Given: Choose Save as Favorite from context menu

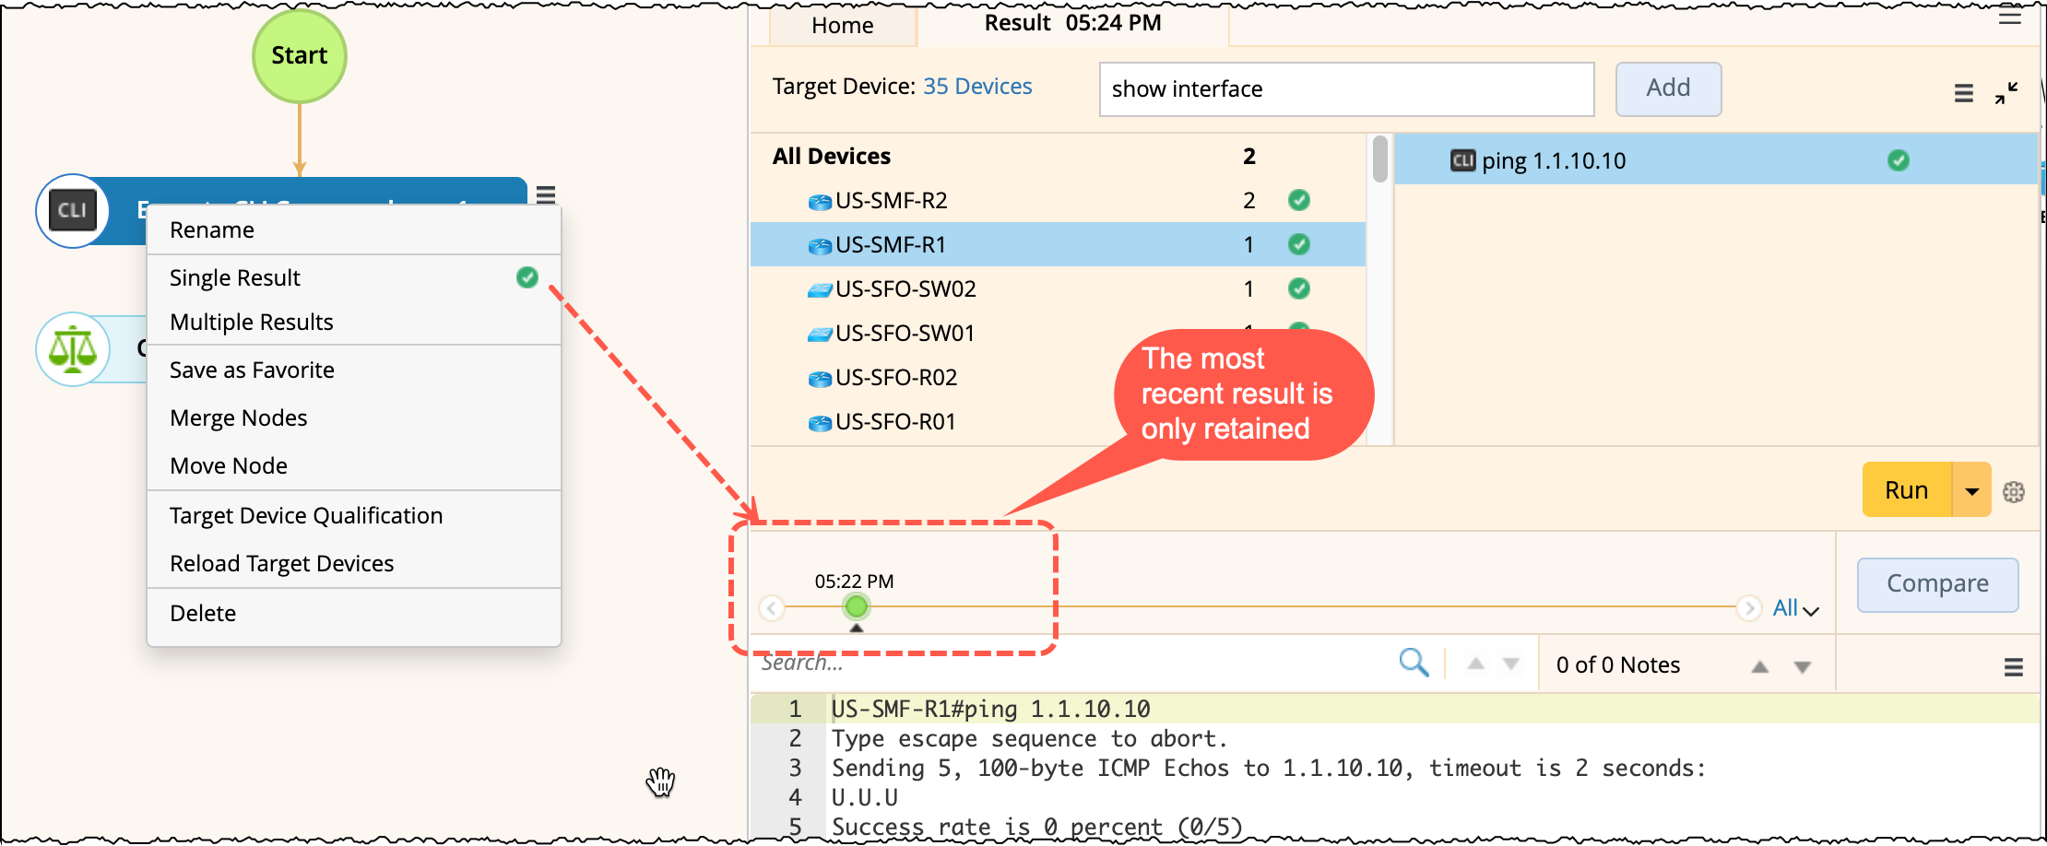Looking at the screenshot, I should (x=252, y=370).
